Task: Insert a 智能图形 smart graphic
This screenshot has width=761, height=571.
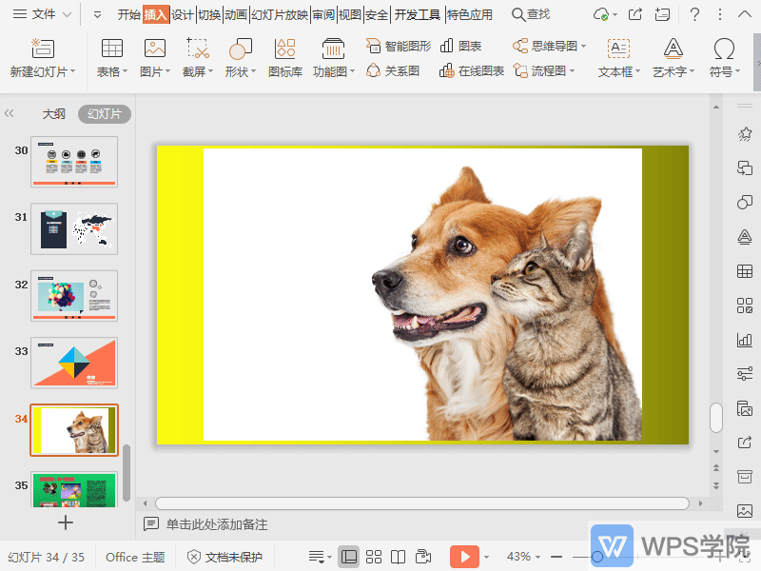Action: click(x=399, y=46)
